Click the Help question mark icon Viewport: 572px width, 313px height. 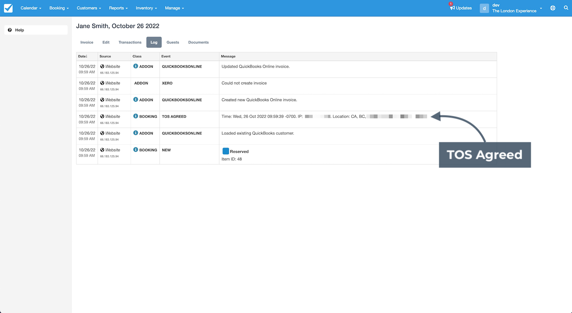pos(10,30)
